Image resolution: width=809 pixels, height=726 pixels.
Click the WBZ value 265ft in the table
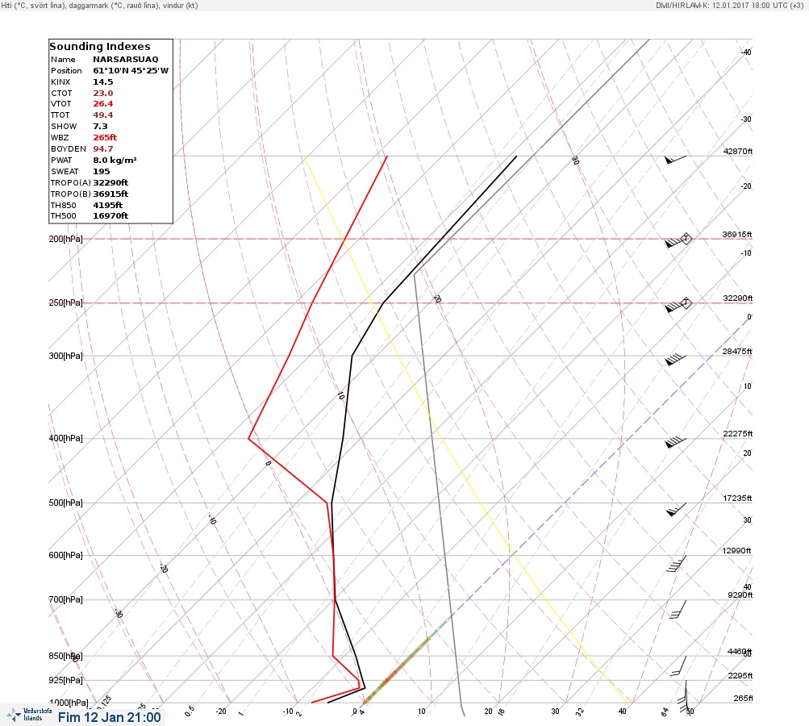pyautogui.click(x=105, y=138)
